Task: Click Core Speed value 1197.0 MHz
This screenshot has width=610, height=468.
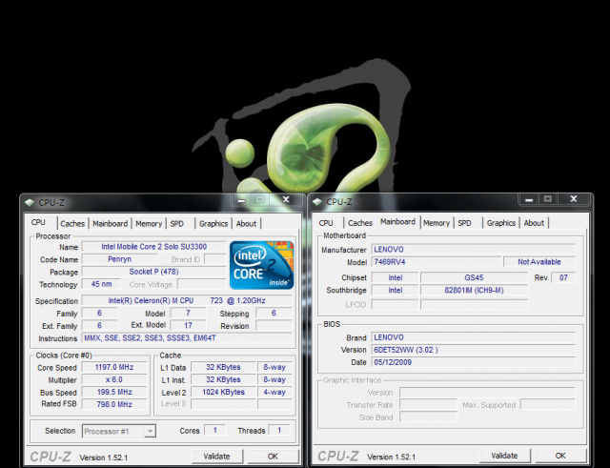Action: click(114, 367)
